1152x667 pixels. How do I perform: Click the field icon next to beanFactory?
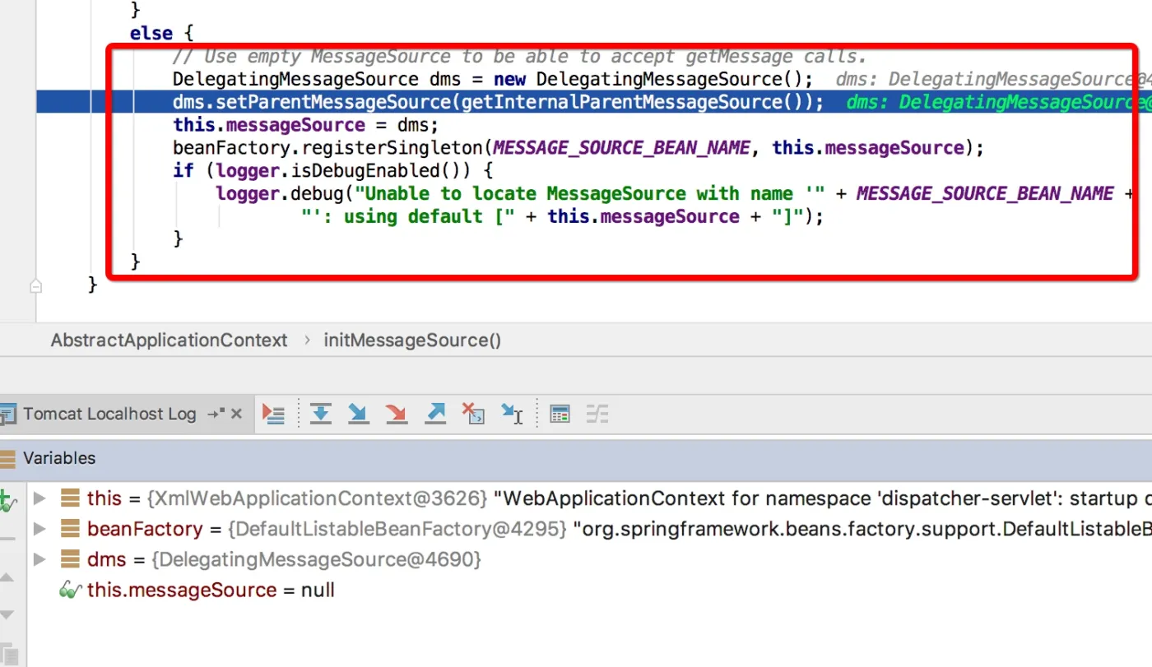point(71,529)
